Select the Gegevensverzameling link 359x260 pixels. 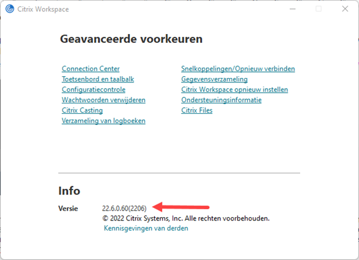click(x=214, y=79)
